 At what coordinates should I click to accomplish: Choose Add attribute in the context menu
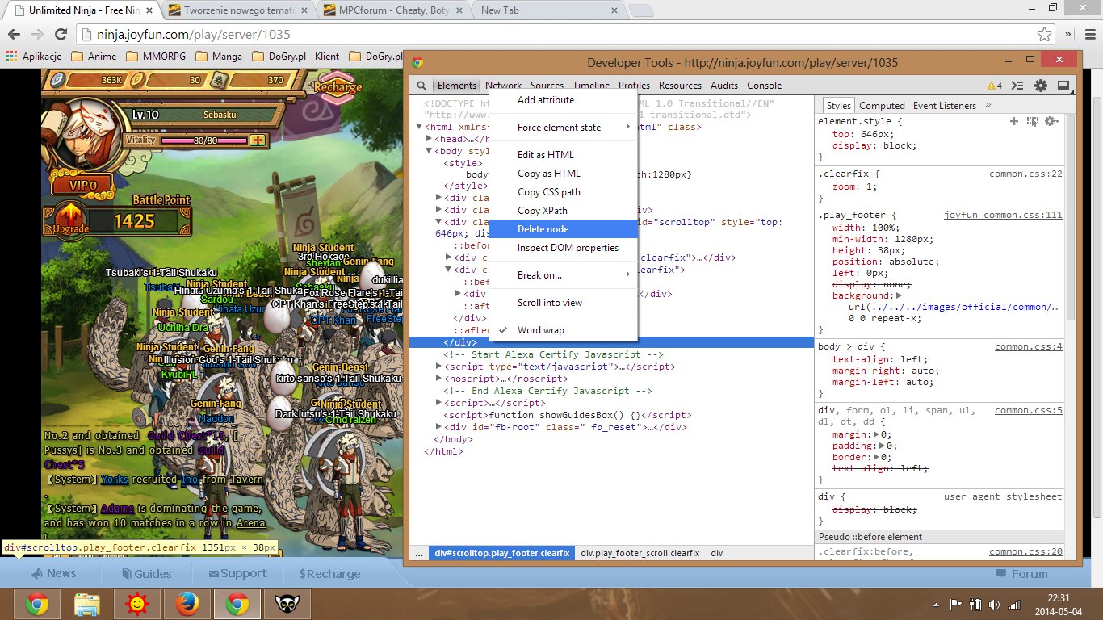[564, 100]
